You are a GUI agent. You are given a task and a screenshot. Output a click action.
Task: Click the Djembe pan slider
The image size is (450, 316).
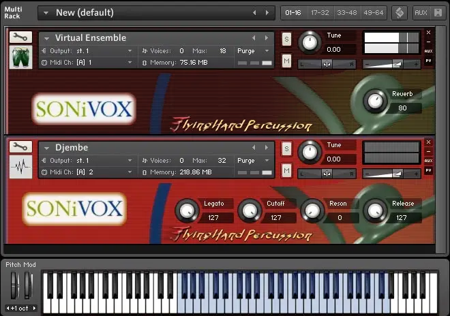(x=327, y=174)
